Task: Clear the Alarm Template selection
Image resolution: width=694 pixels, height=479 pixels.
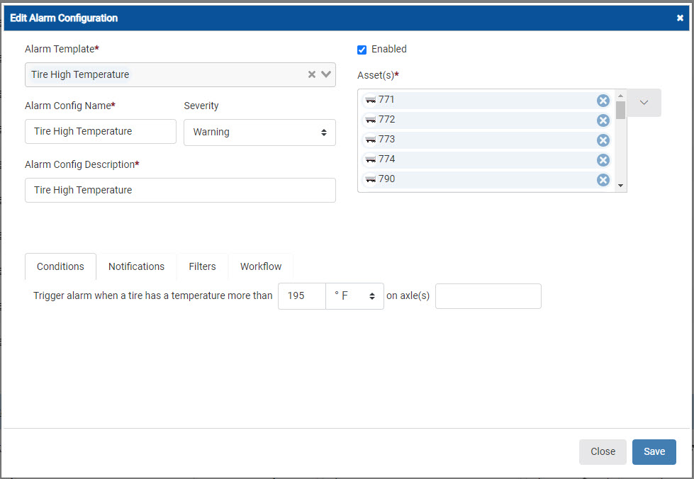Action: (311, 74)
